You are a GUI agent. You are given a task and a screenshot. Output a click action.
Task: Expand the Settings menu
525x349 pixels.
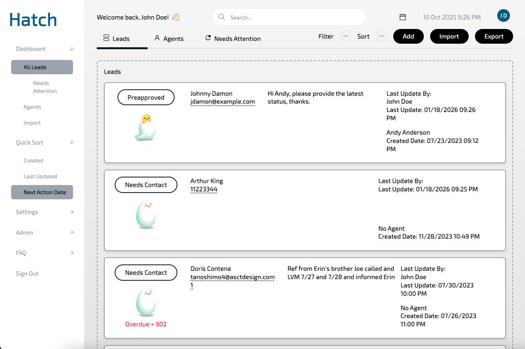pos(72,212)
